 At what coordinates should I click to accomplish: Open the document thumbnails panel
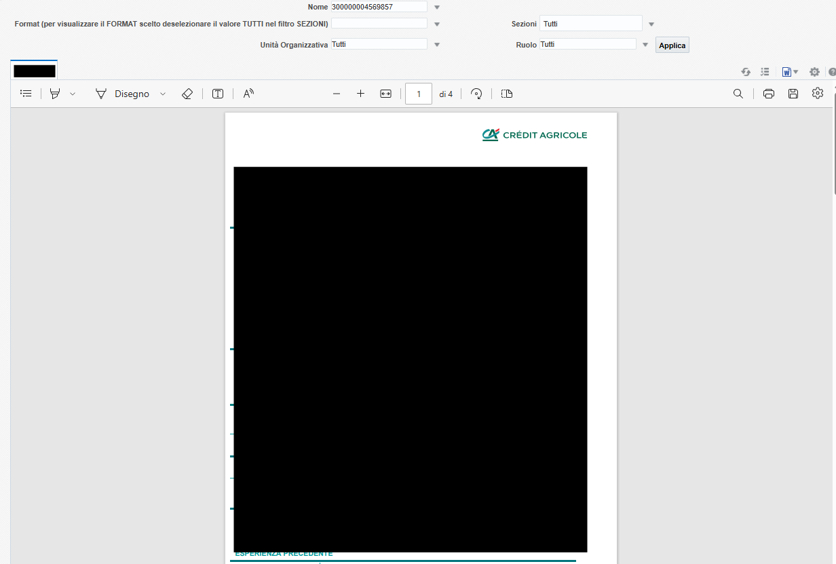pos(26,93)
